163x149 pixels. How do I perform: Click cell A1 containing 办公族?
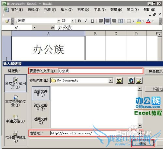pos(48,48)
